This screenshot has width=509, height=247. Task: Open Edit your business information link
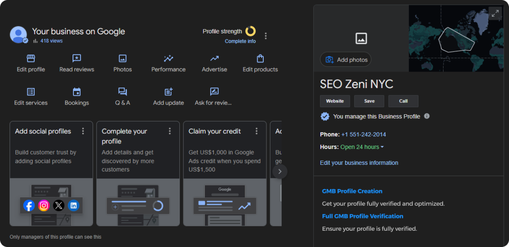click(359, 163)
